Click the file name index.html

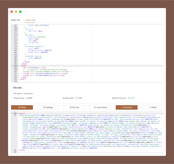(x=28, y=93)
